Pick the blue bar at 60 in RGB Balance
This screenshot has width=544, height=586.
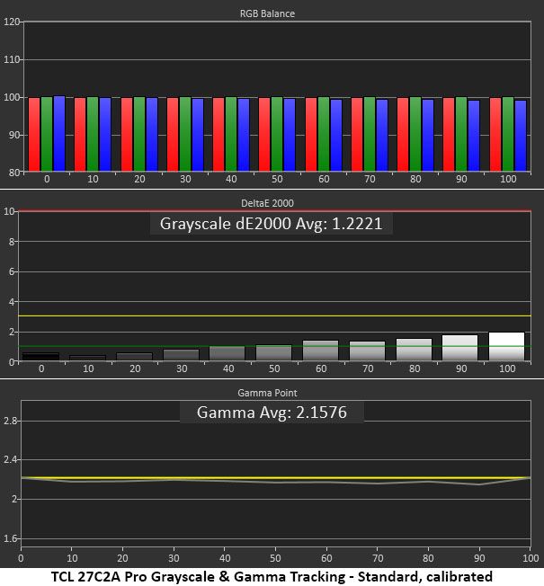coord(336,136)
